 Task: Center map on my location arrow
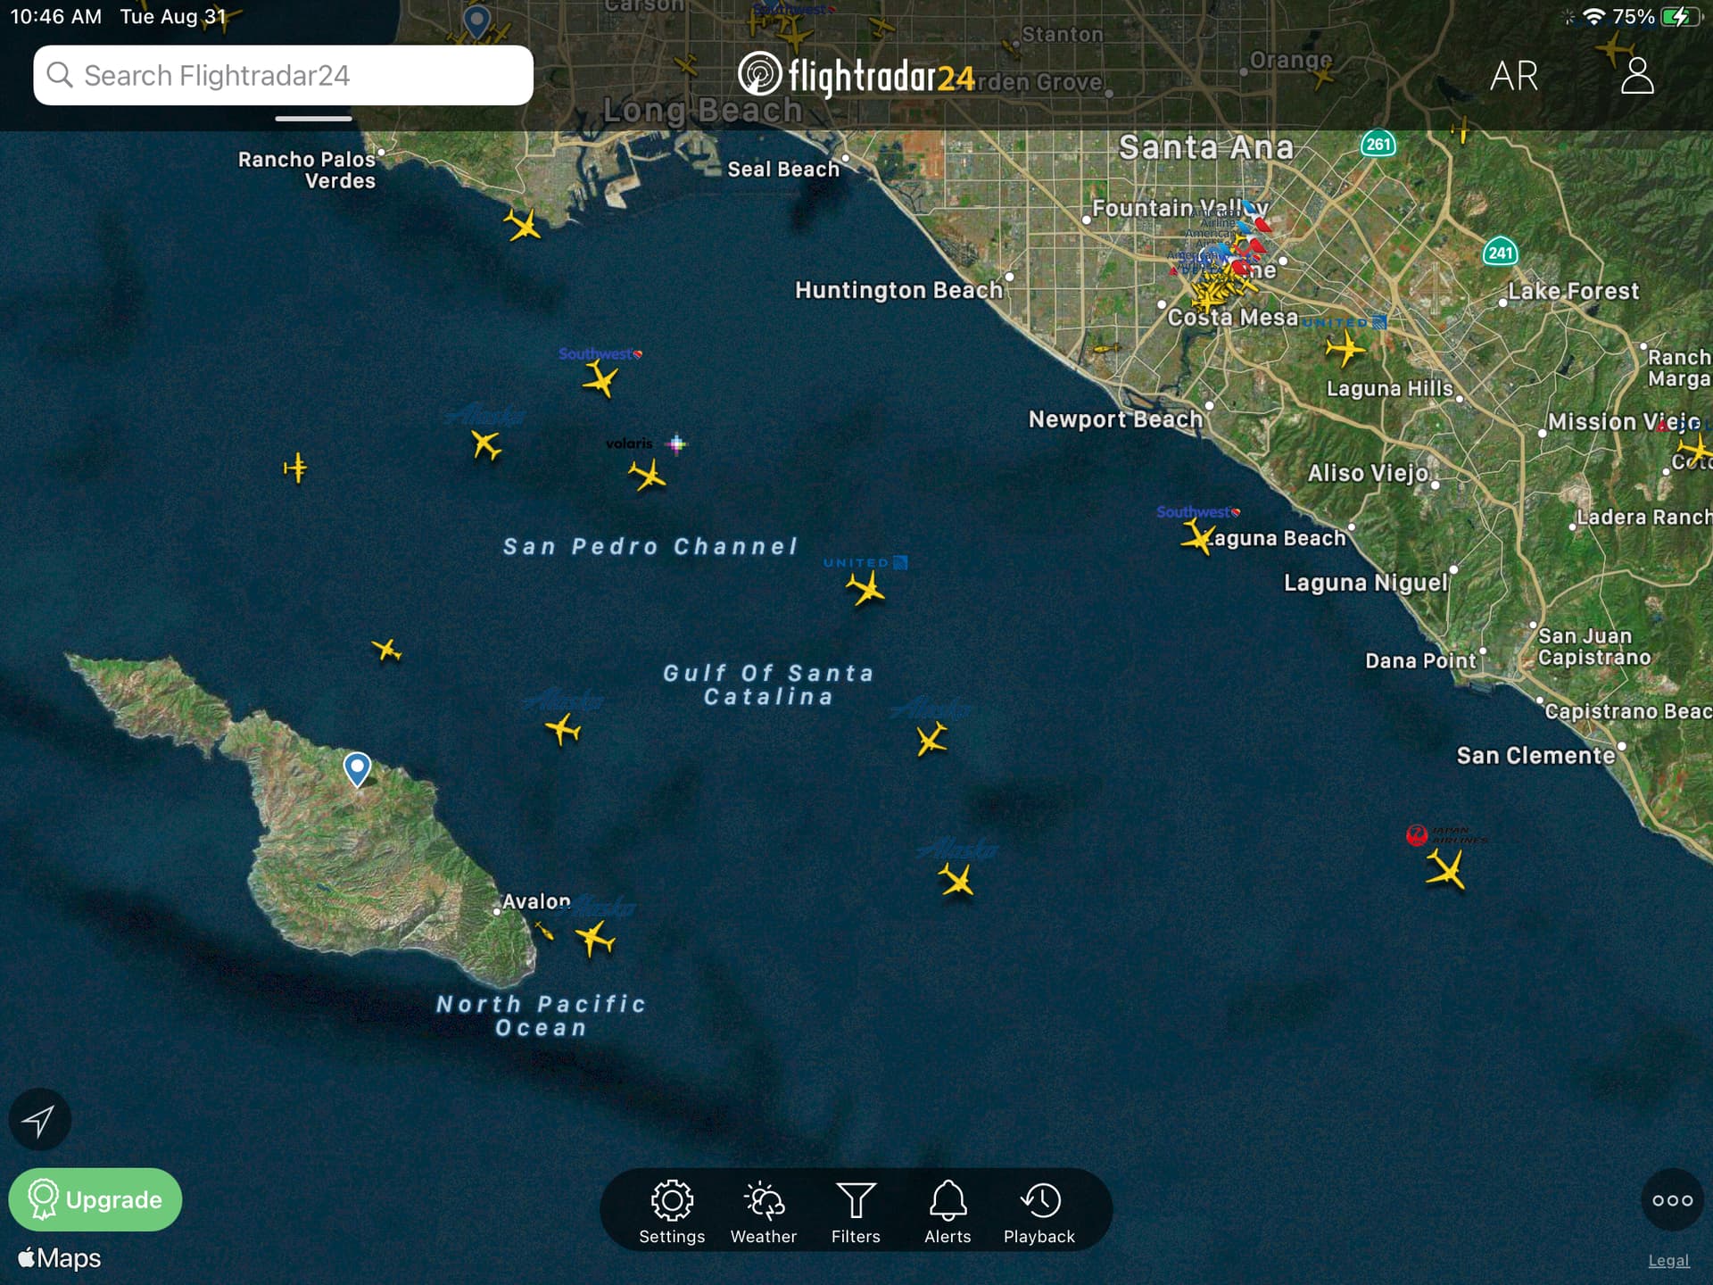point(39,1120)
